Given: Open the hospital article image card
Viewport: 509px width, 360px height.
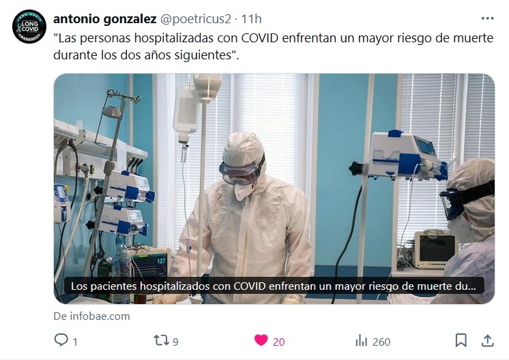Looking at the screenshot, I should click(274, 189).
